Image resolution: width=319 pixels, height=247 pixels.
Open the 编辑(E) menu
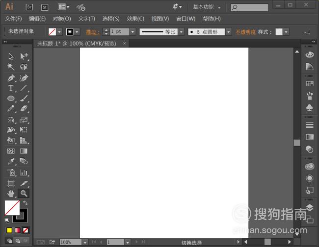(37, 19)
